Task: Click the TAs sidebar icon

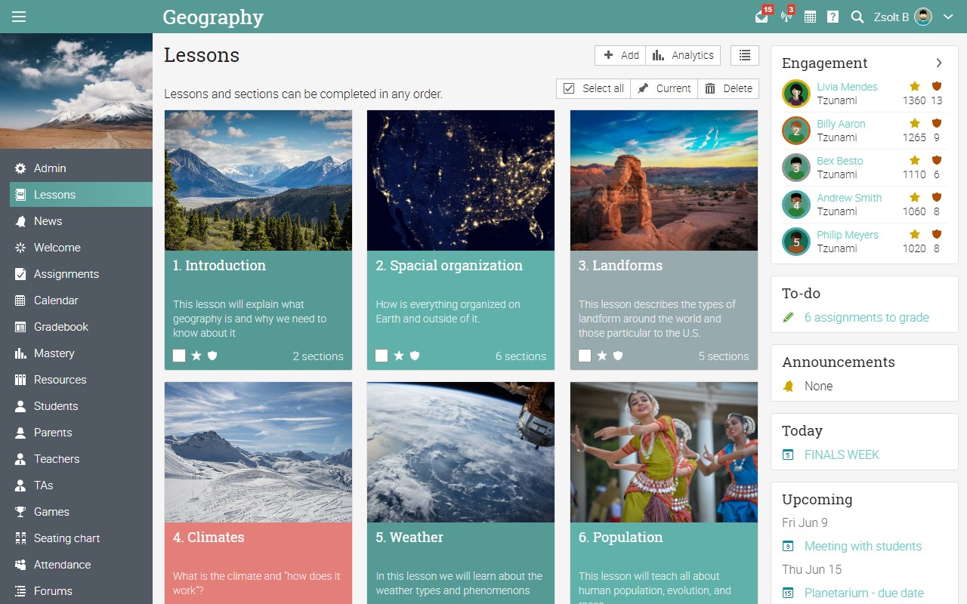Action: 20,485
